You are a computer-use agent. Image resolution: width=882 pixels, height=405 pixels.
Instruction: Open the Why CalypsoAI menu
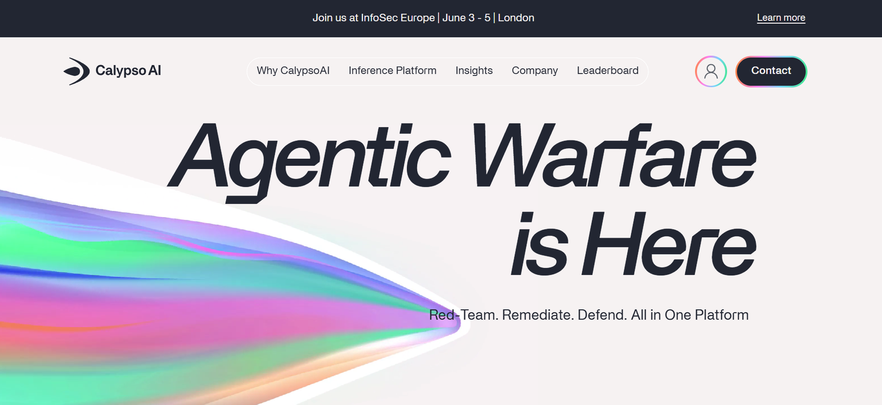293,71
